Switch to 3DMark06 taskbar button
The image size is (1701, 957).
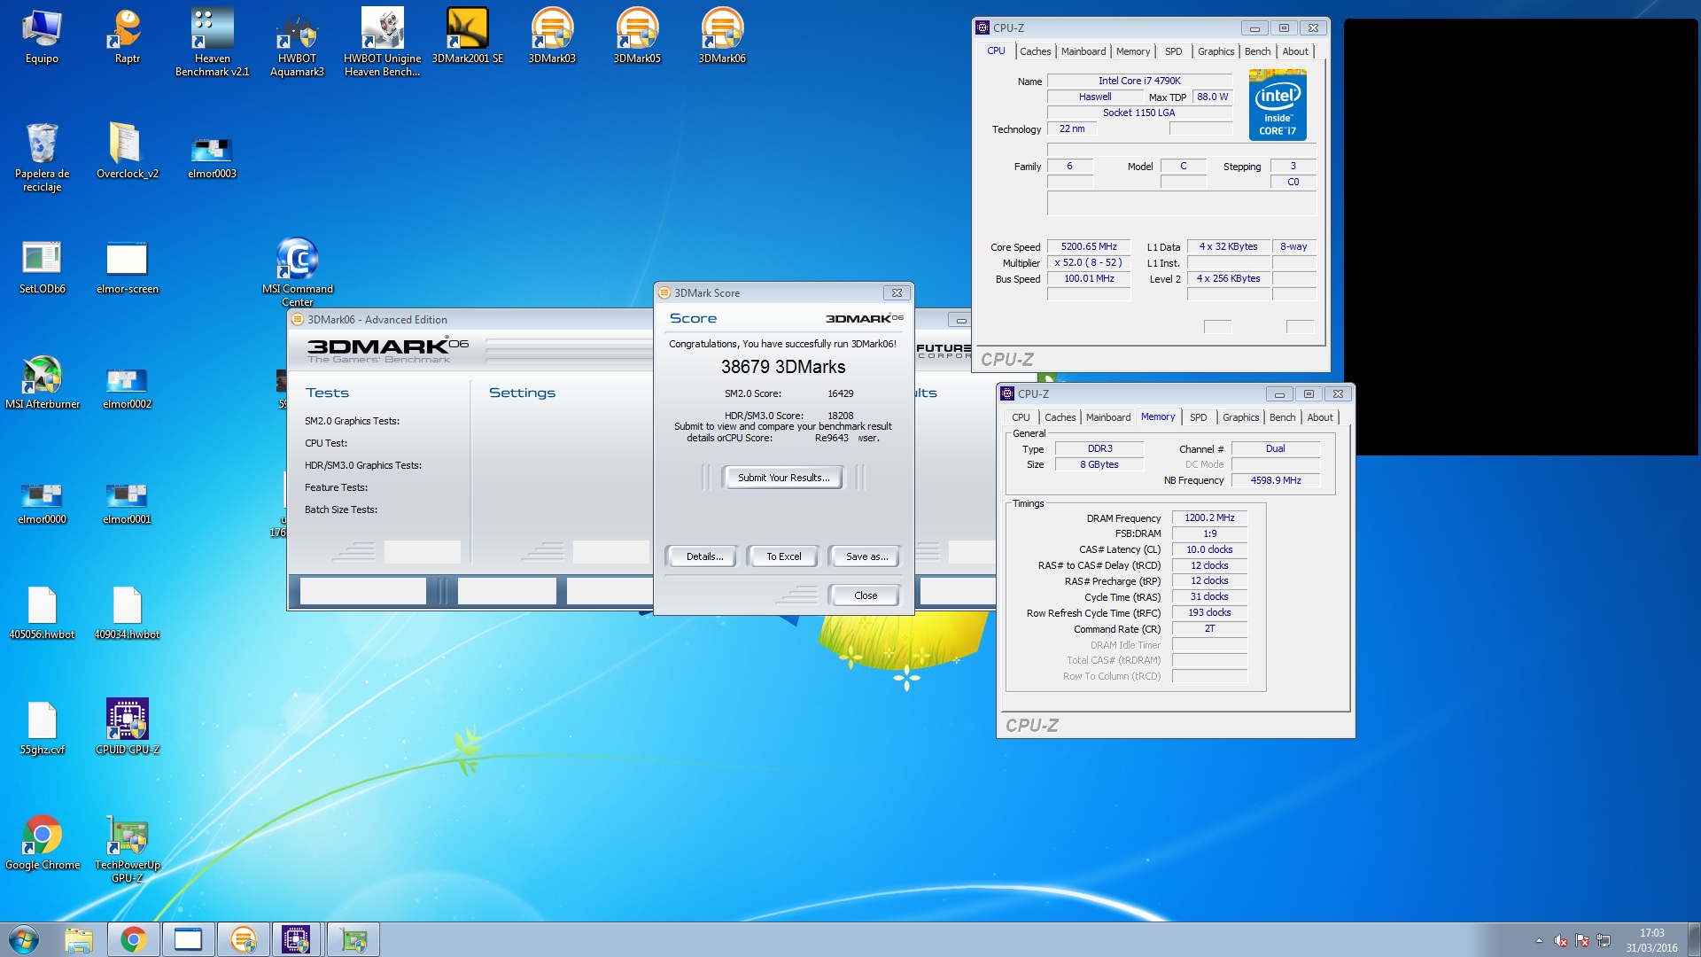pos(244,939)
